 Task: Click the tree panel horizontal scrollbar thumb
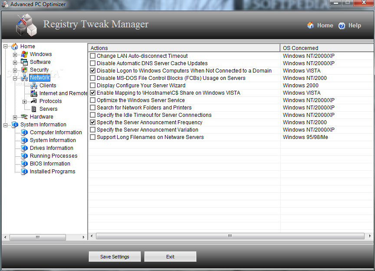click(x=38, y=237)
